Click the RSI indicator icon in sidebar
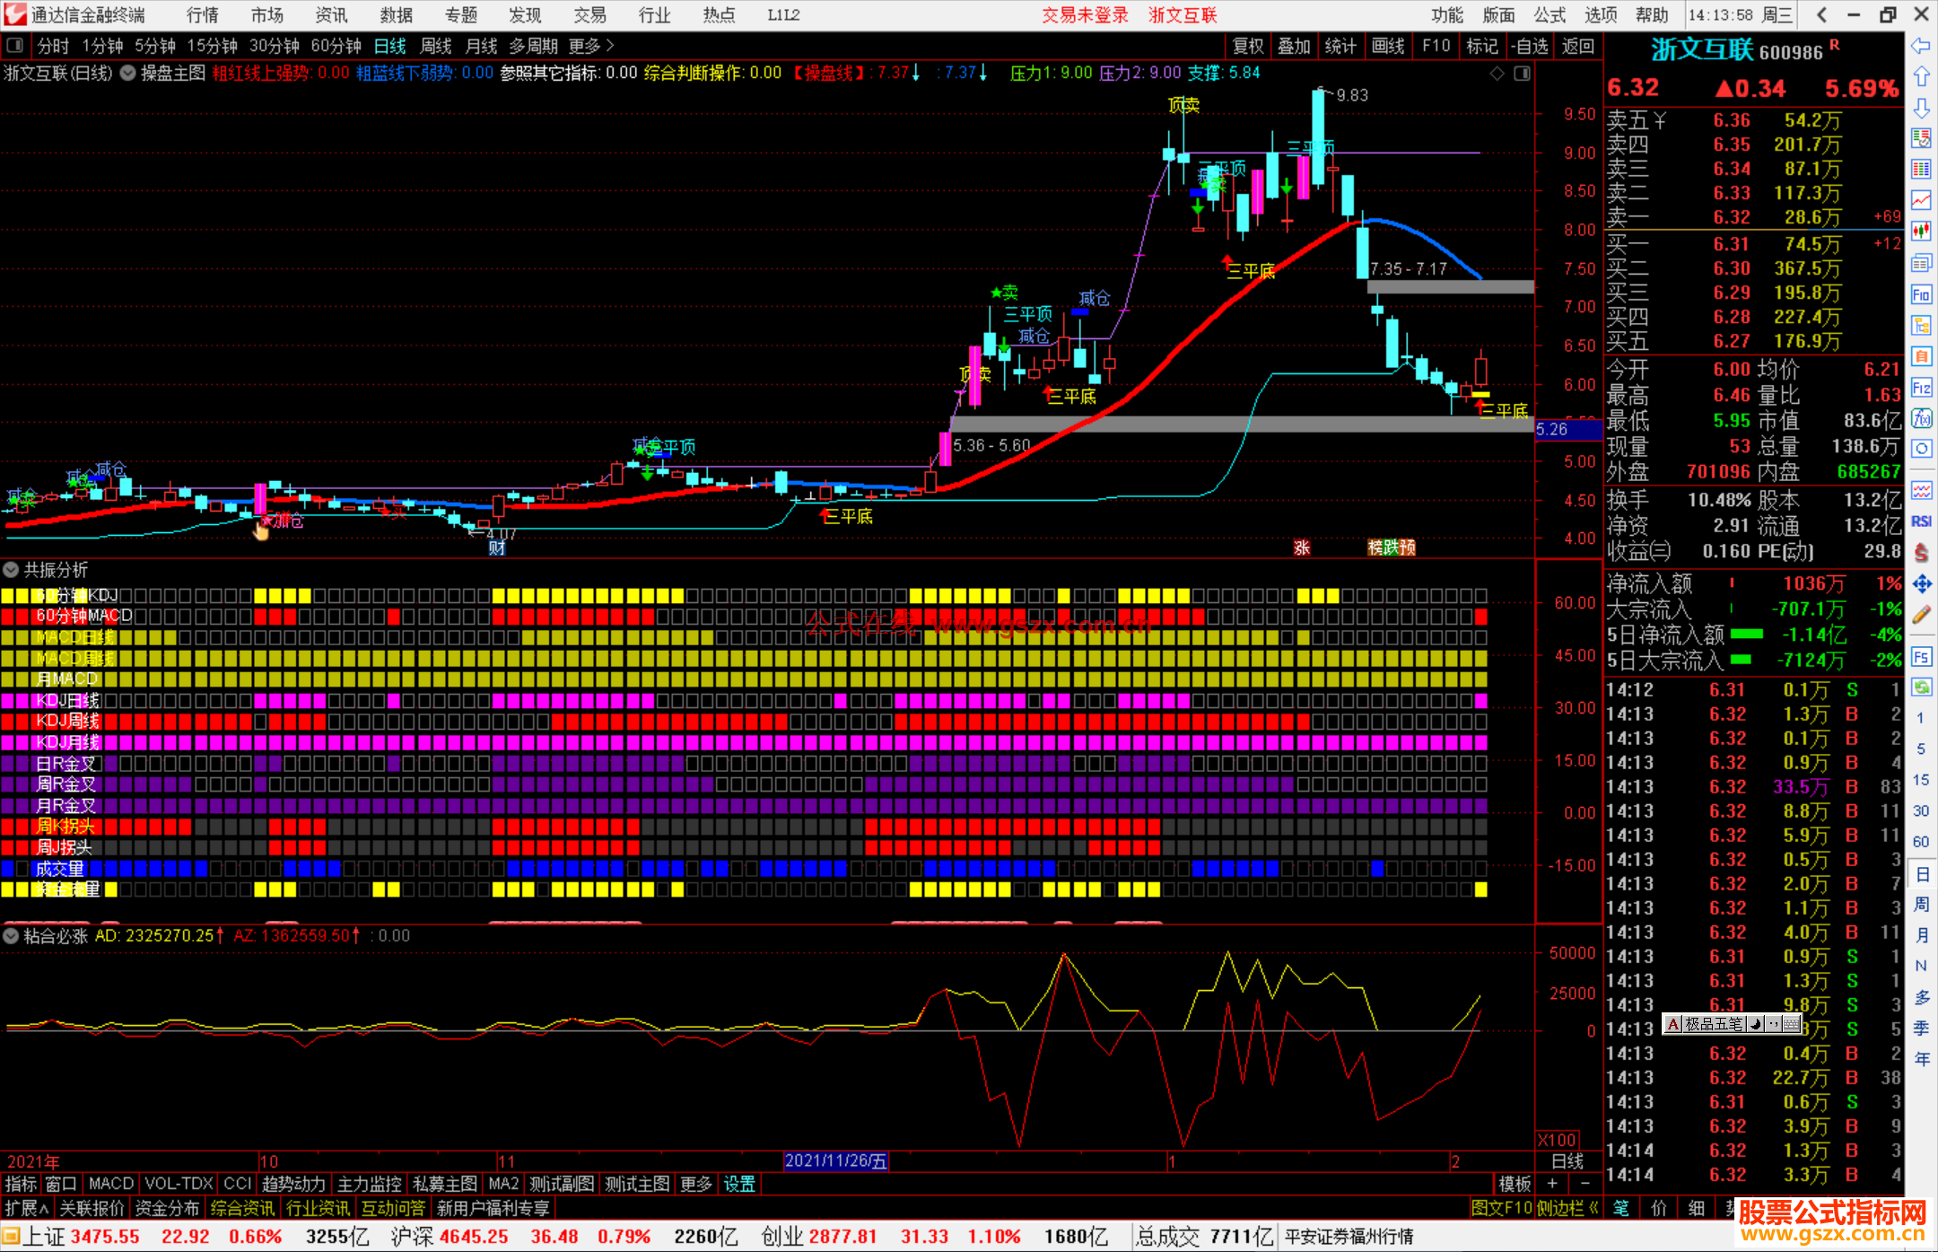This screenshot has width=1938, height=1252. (1921, 521)
